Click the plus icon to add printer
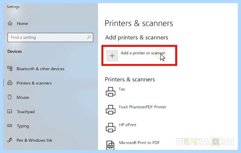The image size is (241, 153). 112,56
